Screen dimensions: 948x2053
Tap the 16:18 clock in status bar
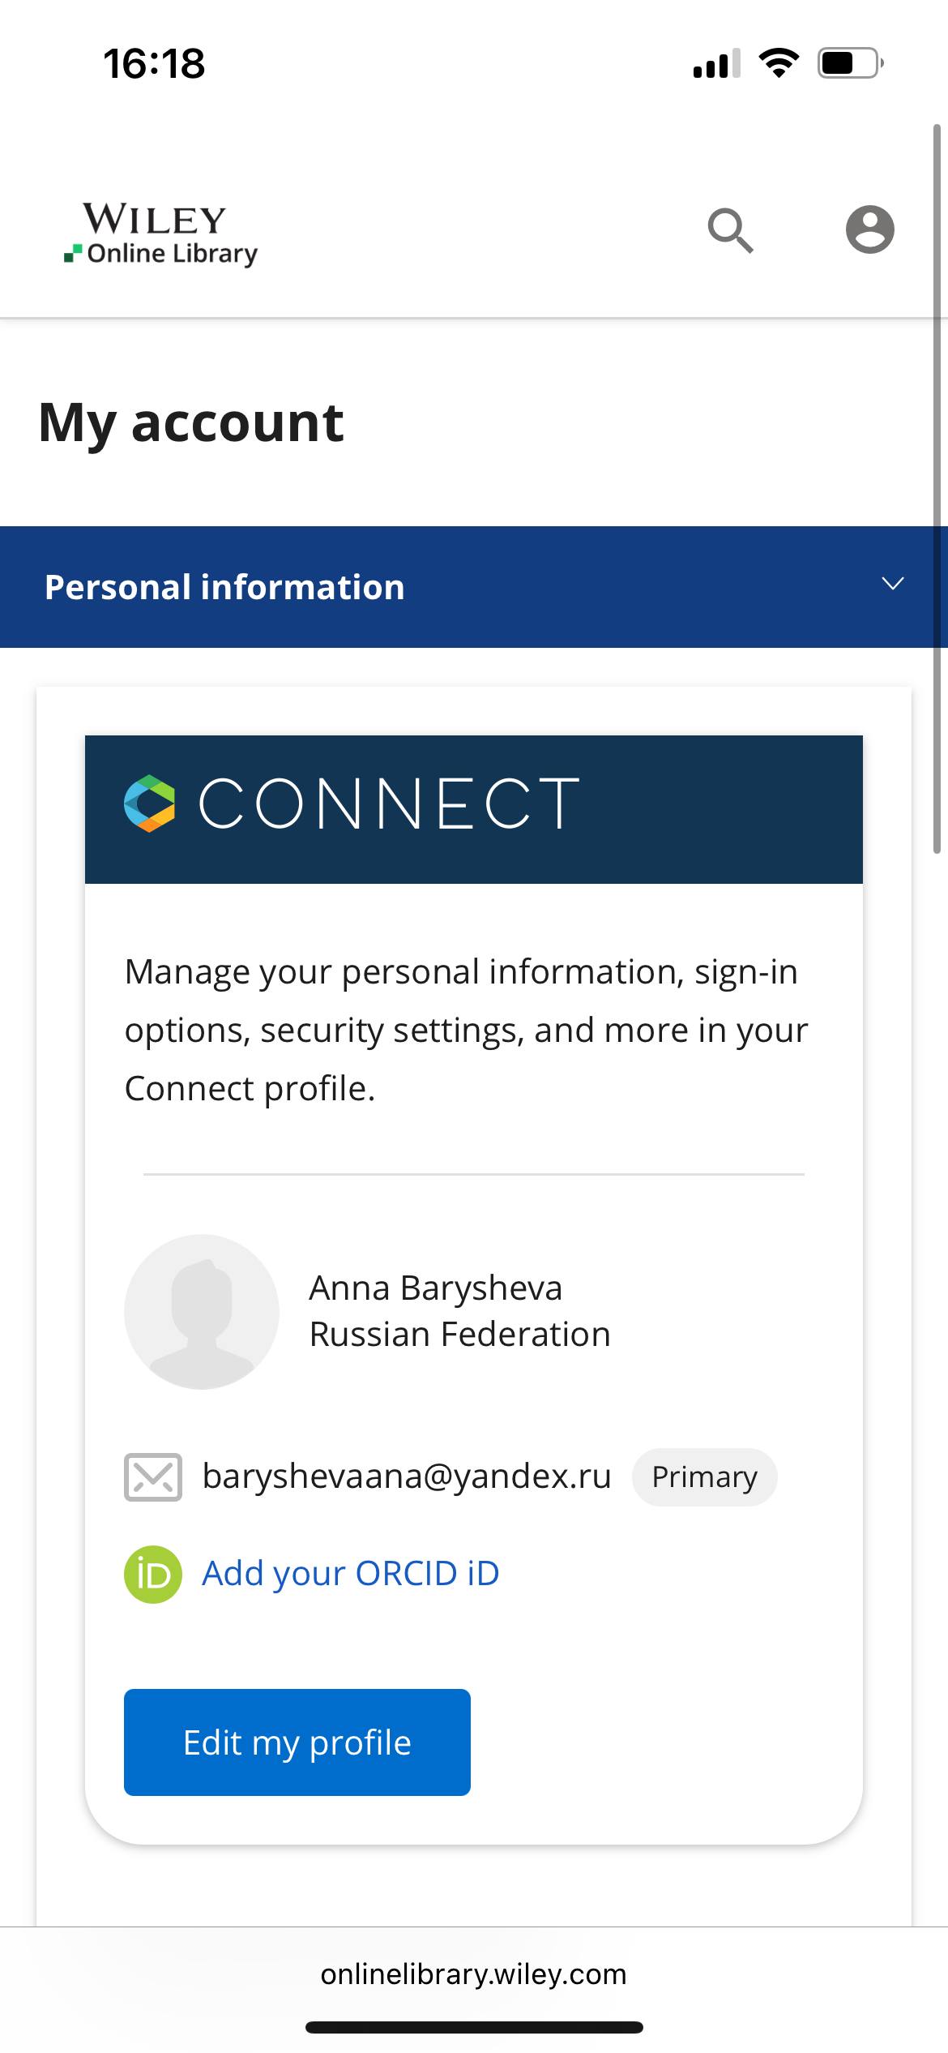(x=154, y=63)
